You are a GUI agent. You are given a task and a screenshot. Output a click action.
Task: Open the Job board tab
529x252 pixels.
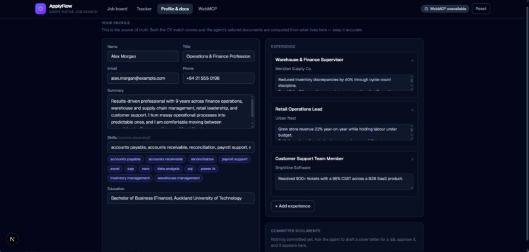117,9
